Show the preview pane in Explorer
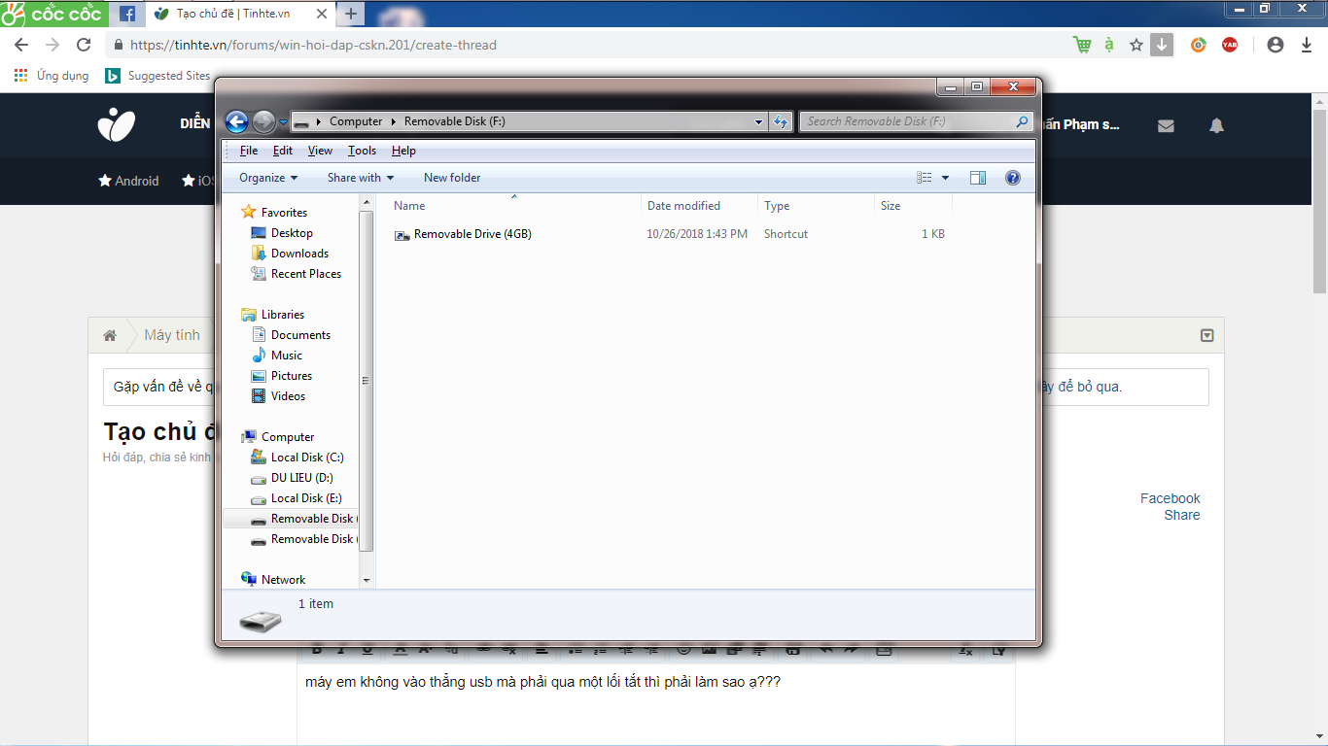The width and height of the screenshot is (1328, 746). click(x=978, y=178)
